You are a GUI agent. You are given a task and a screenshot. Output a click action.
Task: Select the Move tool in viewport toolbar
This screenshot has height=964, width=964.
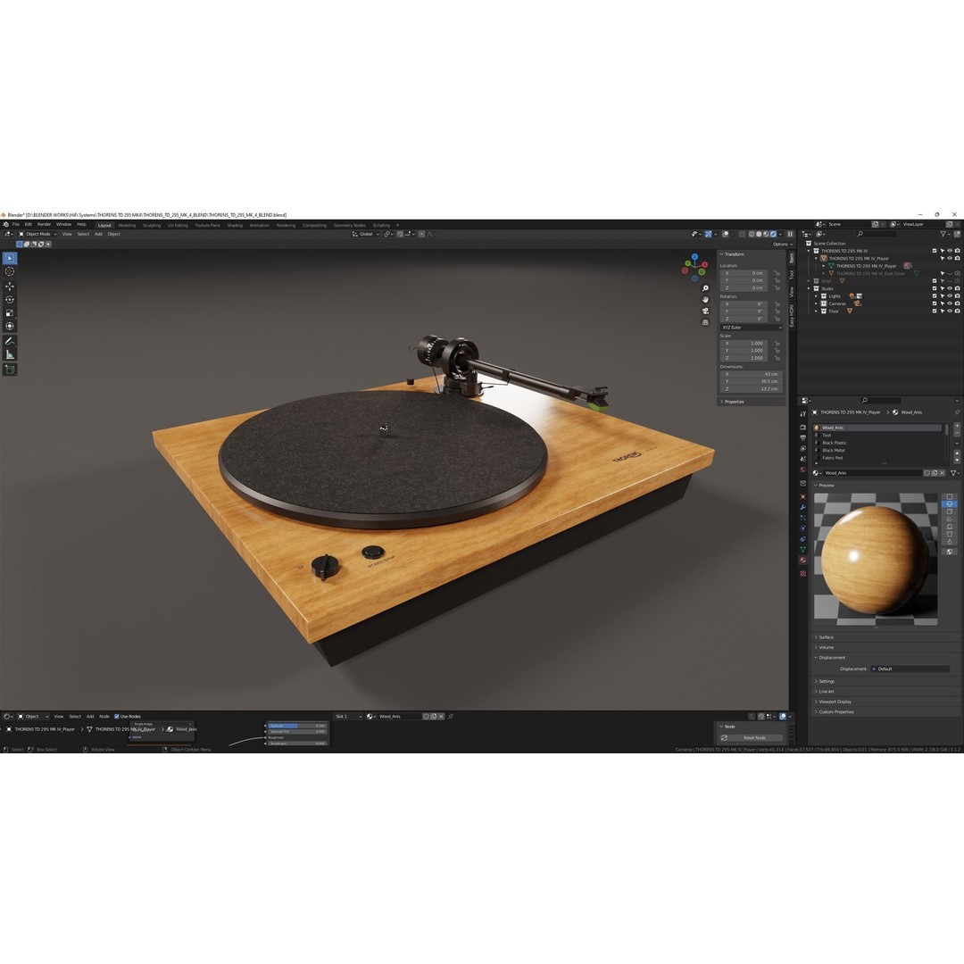10,287
